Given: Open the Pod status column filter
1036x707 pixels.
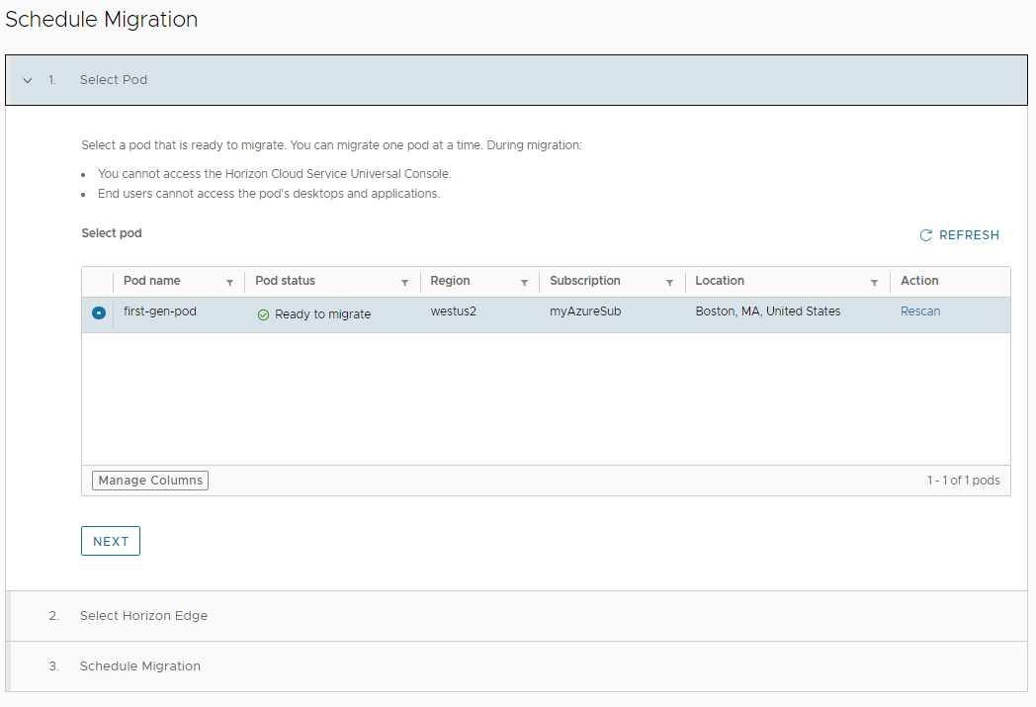Looking at the screenshot, I should coord(404,283).
